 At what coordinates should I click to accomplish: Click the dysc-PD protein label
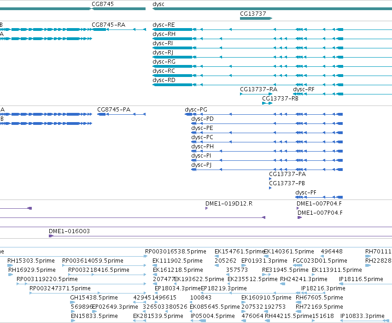point(203,119)
